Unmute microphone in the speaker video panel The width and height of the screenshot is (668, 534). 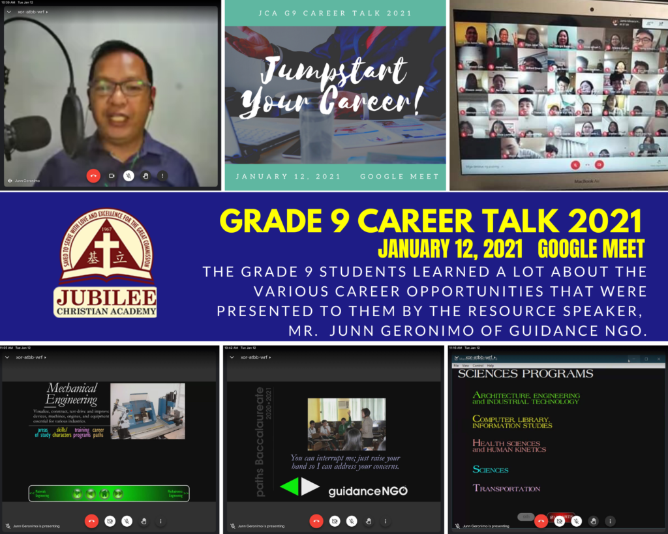coord(129,175)
